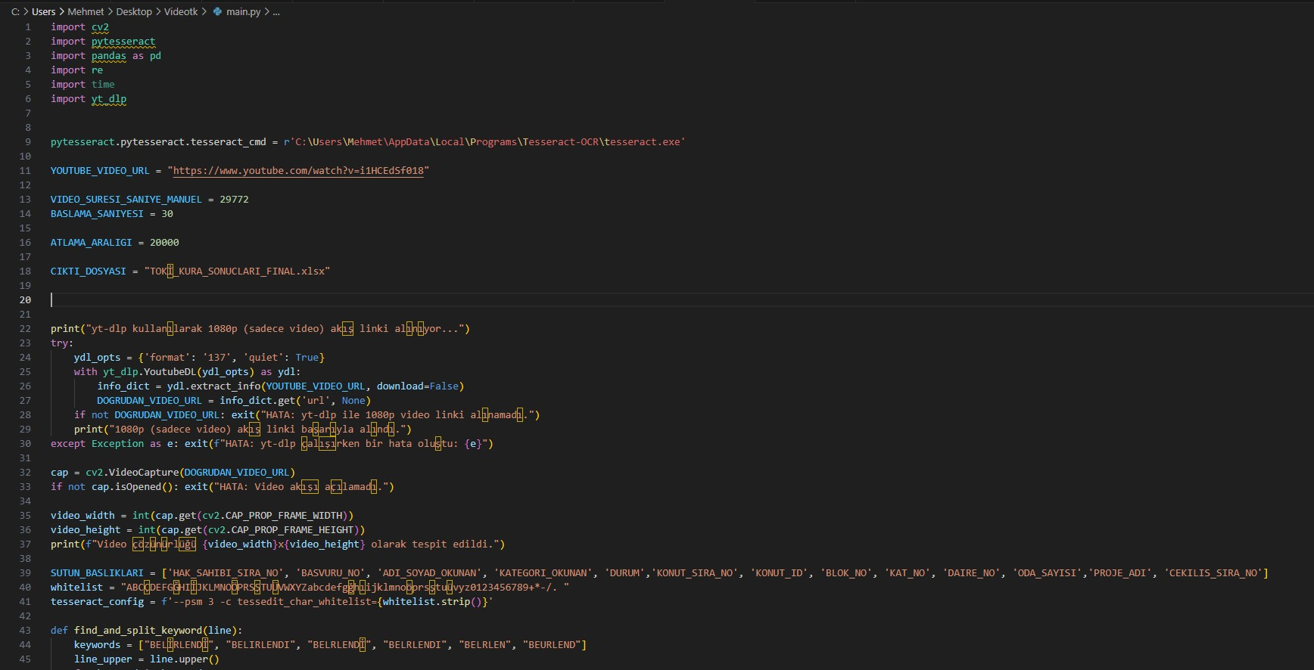The width and height of the screenshot is (1314, 670).
Task: Click line number 20 in the gutter
Action: point(25,300)
